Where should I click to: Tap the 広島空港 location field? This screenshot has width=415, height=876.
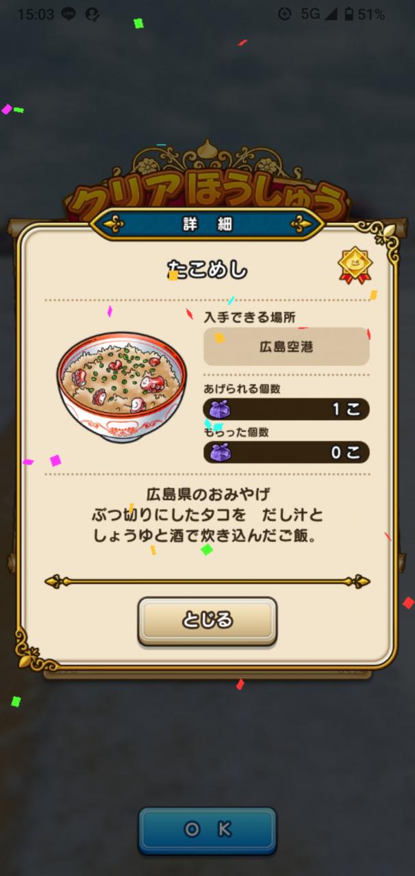(286, 347)
